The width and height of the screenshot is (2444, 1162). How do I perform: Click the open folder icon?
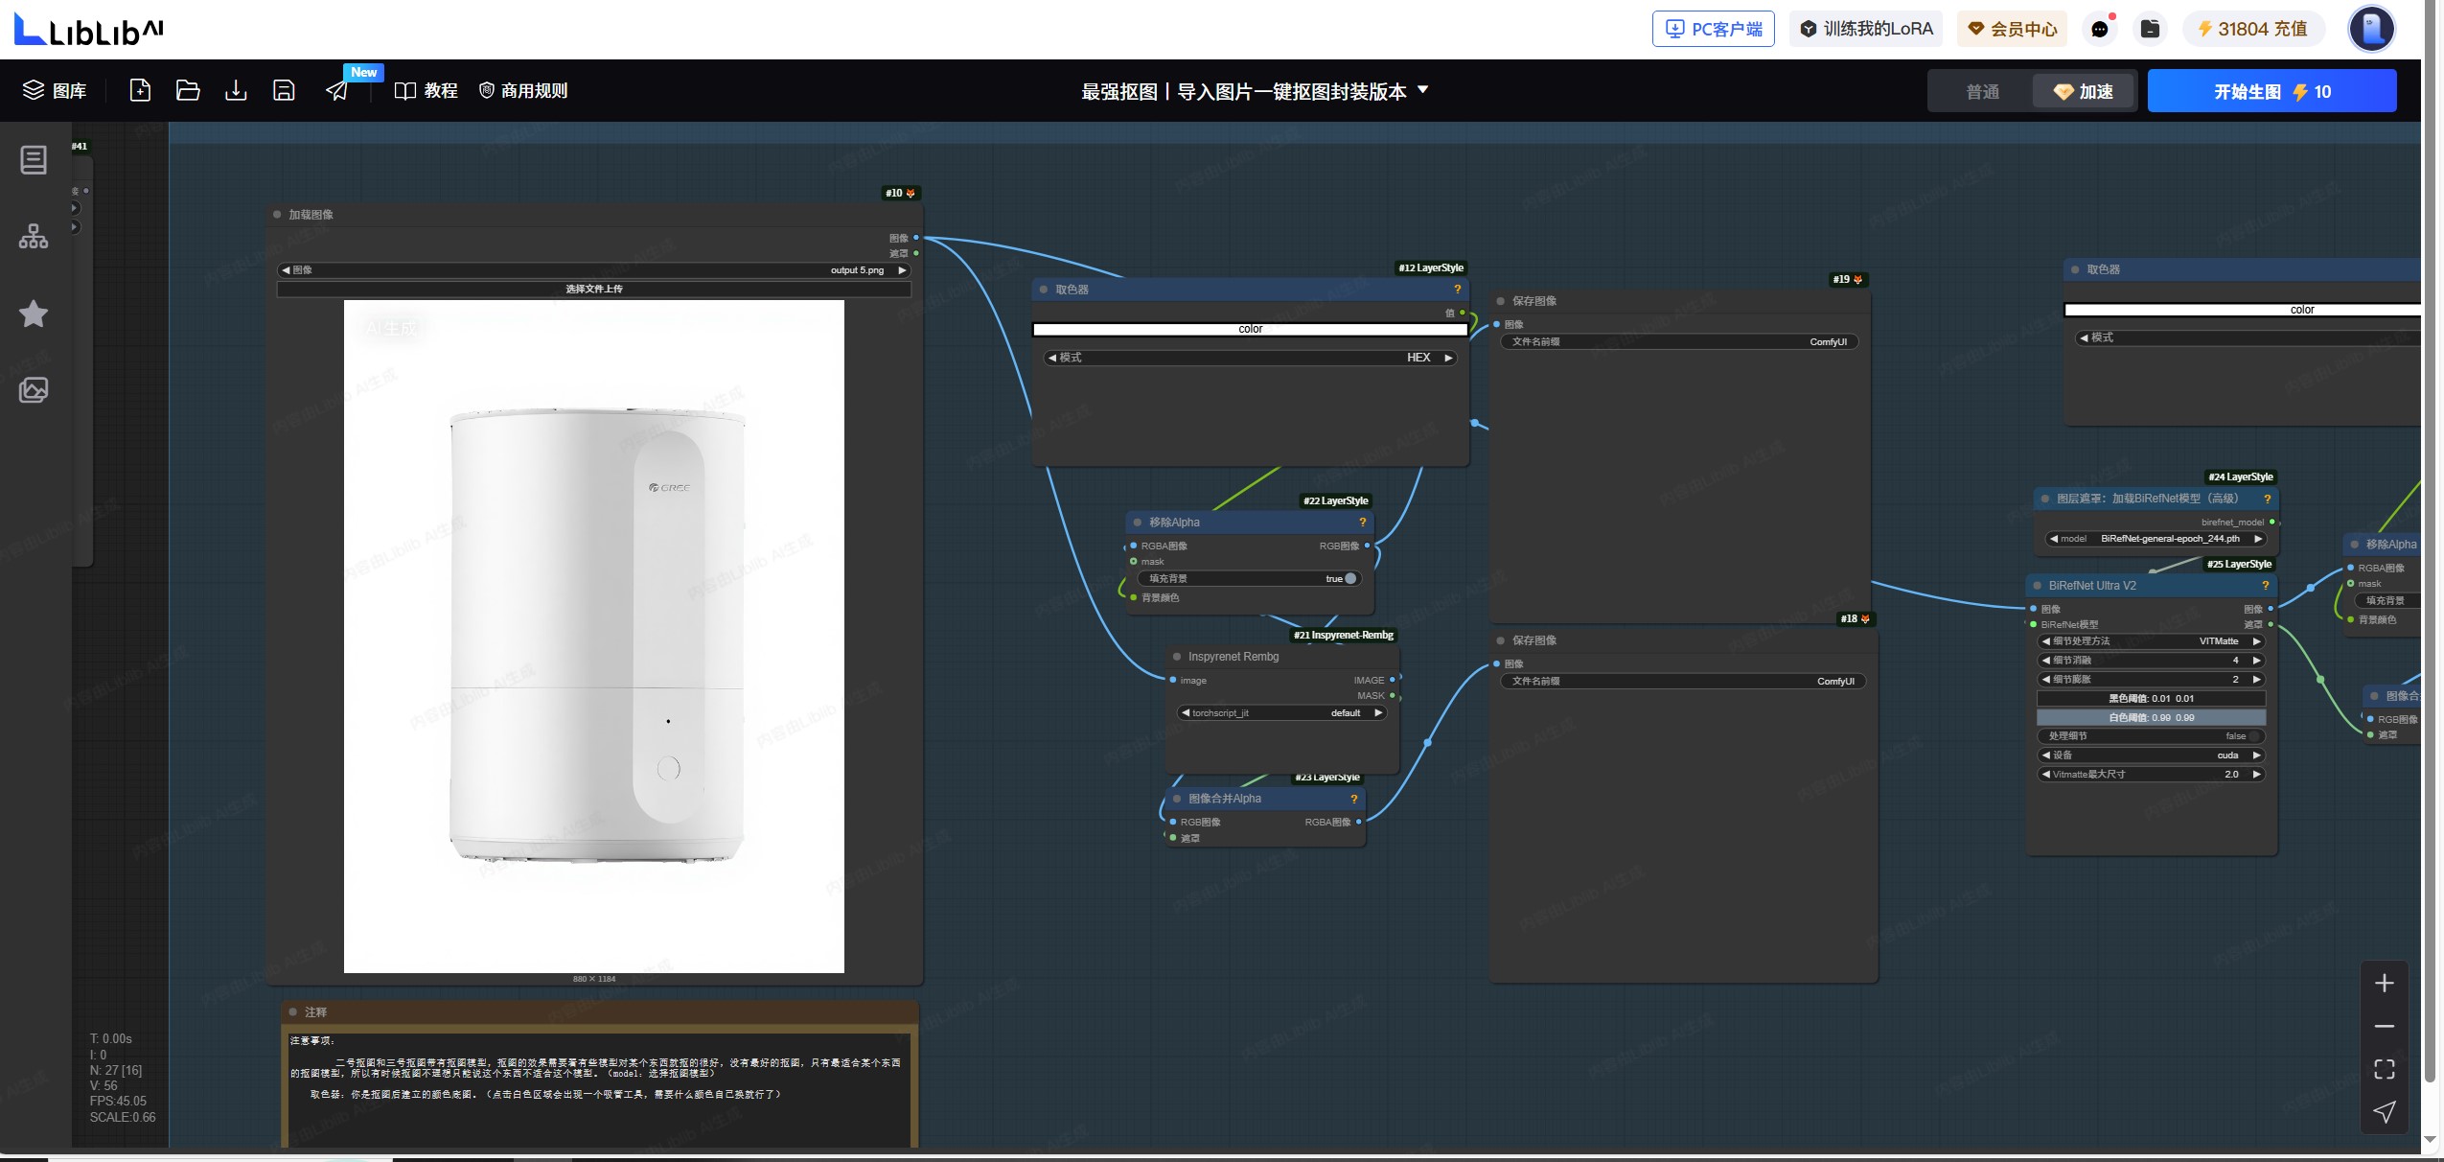188,90
